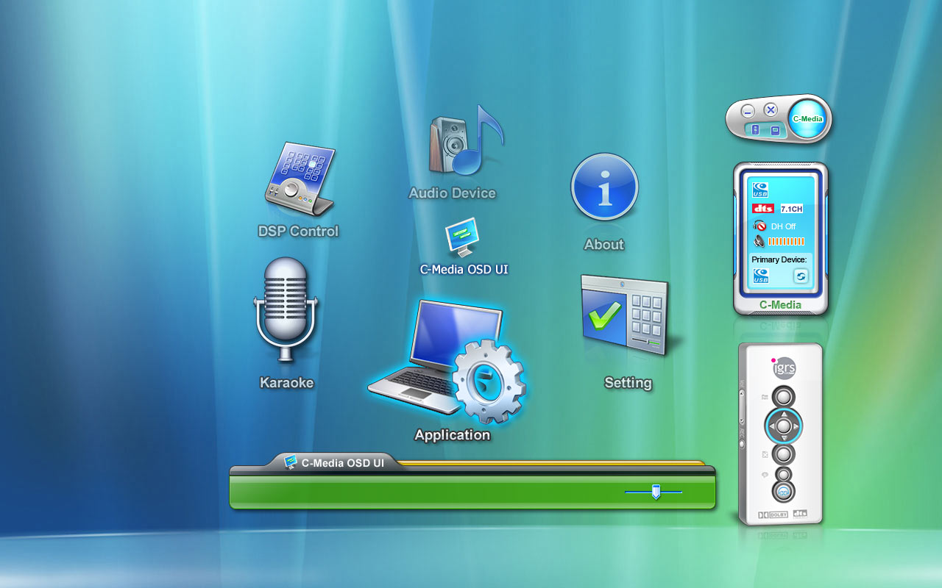Click the Setting label

pos(628,382)
